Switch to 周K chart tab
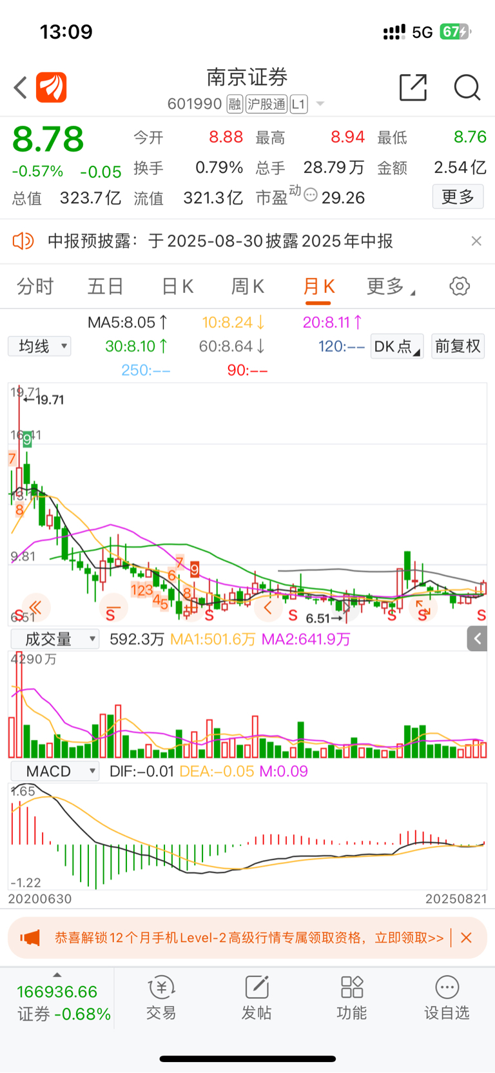Screen dimensions: 495x1073 click(247, 286)
